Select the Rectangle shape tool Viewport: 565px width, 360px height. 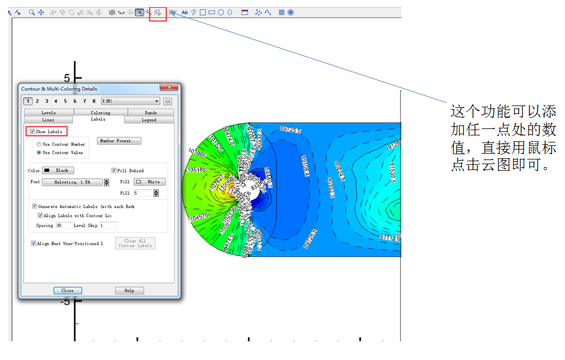(212, 12)
